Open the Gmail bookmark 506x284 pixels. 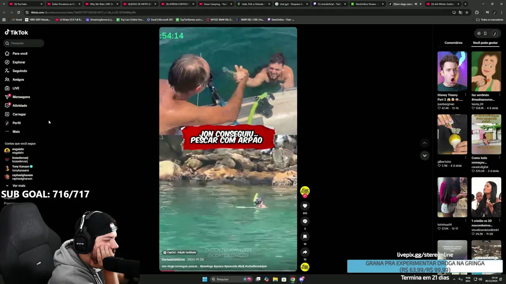tap(17, 20)
